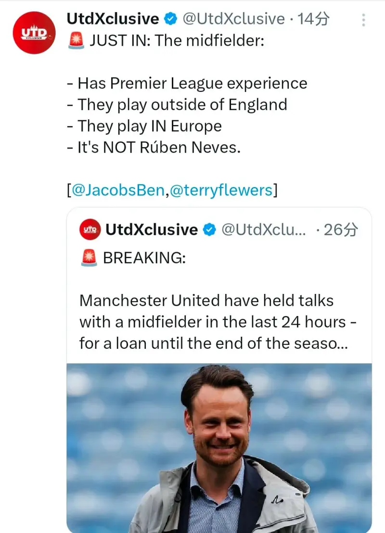The width and height of the screenshot is (385, 533).
Task: Click the UtdXclusive name in the quoted tweet
Action: [x=152, y=230]
